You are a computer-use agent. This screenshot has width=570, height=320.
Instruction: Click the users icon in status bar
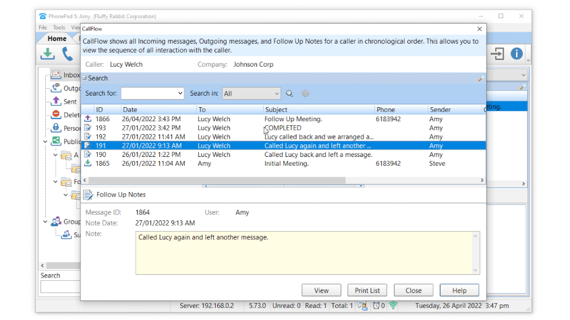[x=362, y=306]
